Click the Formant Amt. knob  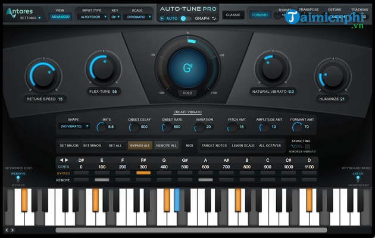(x=297, y=127)
